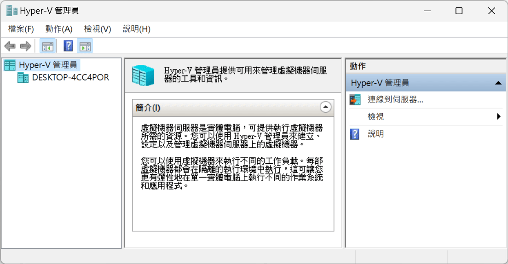Click the Back arrow toolbar icon
The height and width of the screenshot is (264, 508).
tap(10, 46)
